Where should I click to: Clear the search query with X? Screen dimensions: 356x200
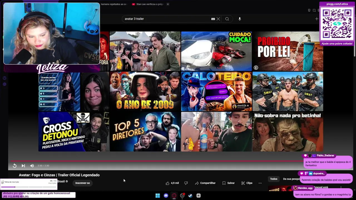pyautogui.click(x=218, y=19)
